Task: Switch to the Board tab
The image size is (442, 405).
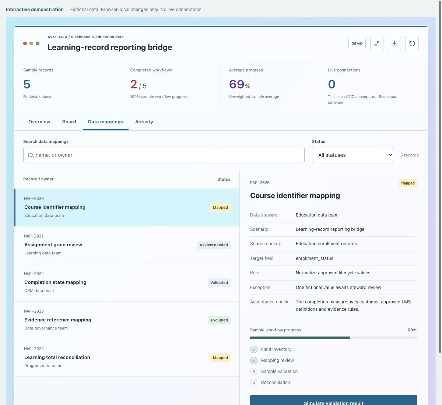Action: click(69, 122)
